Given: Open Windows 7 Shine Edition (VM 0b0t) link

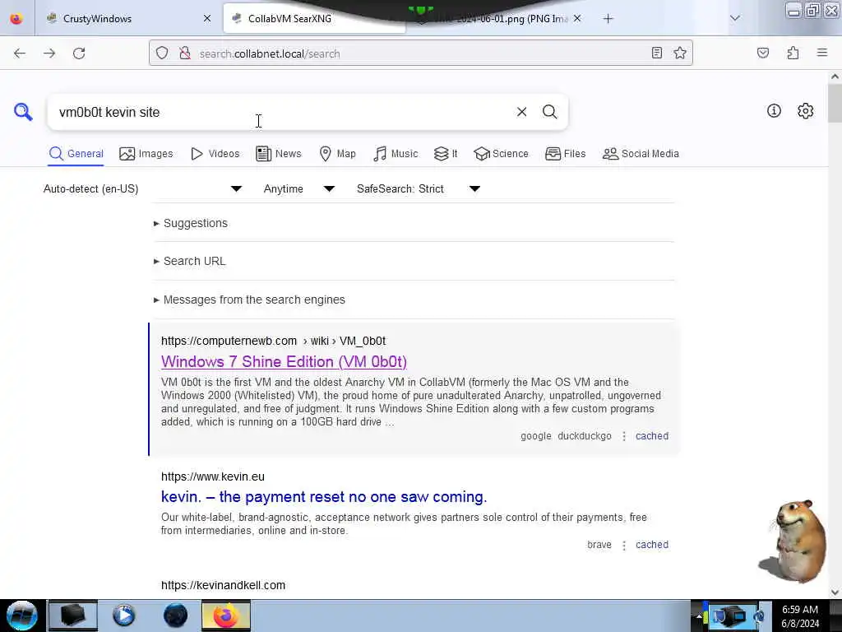Looking at the screenshot, I should pos(284,362).
